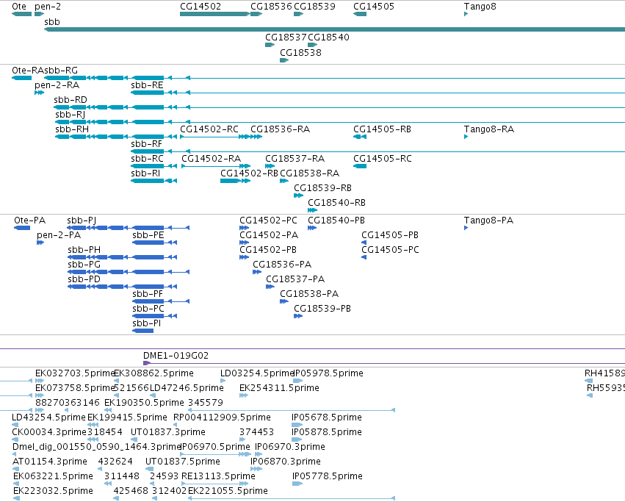Select the CG18536-RA transcript label
The height and width of the screenshot is (502, 625).
[281, 129]
